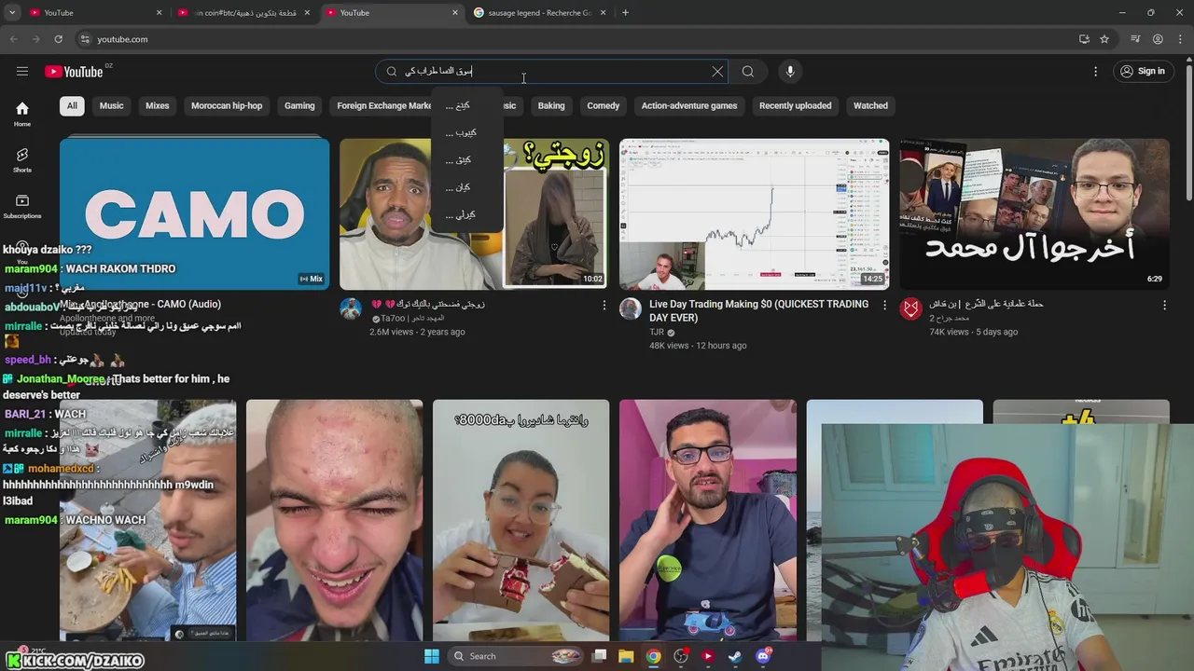The width and height of the screenshot is (1194, 671).
Task: Click the Sign in button
Action: 1143,72
